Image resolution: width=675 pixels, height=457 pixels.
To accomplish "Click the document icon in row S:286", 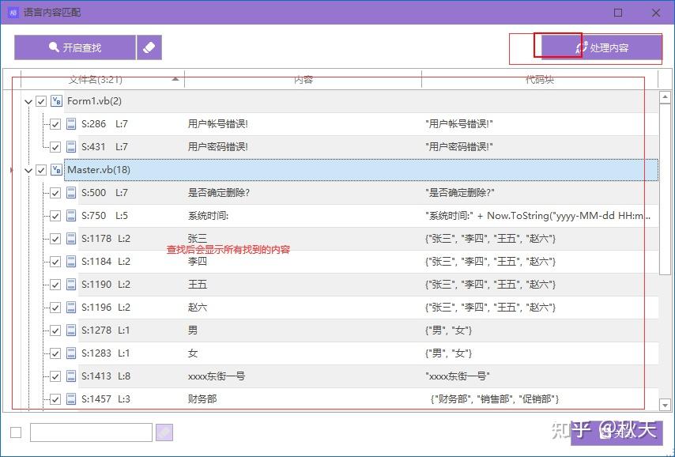I will coord(71,124).
